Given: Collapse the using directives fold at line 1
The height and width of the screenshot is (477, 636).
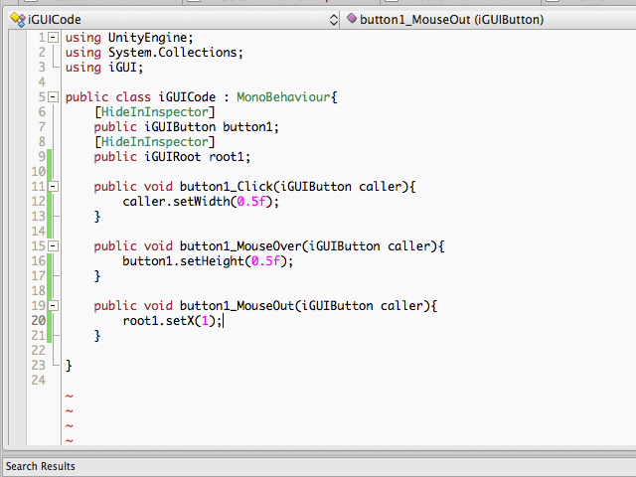Looking at the screenshot, I should coord(53,38).
